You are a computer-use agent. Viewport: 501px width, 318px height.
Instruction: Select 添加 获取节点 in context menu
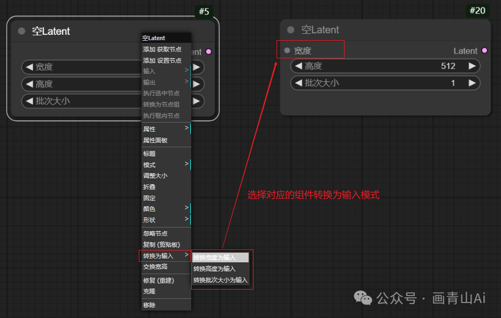166,49
